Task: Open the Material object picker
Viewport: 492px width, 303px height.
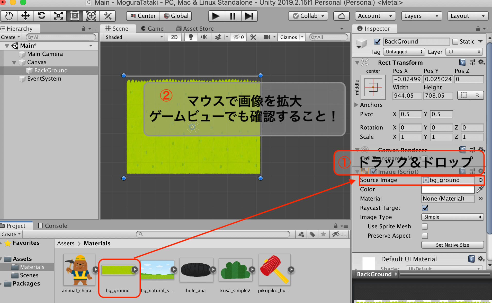Action: click(480, 198)
